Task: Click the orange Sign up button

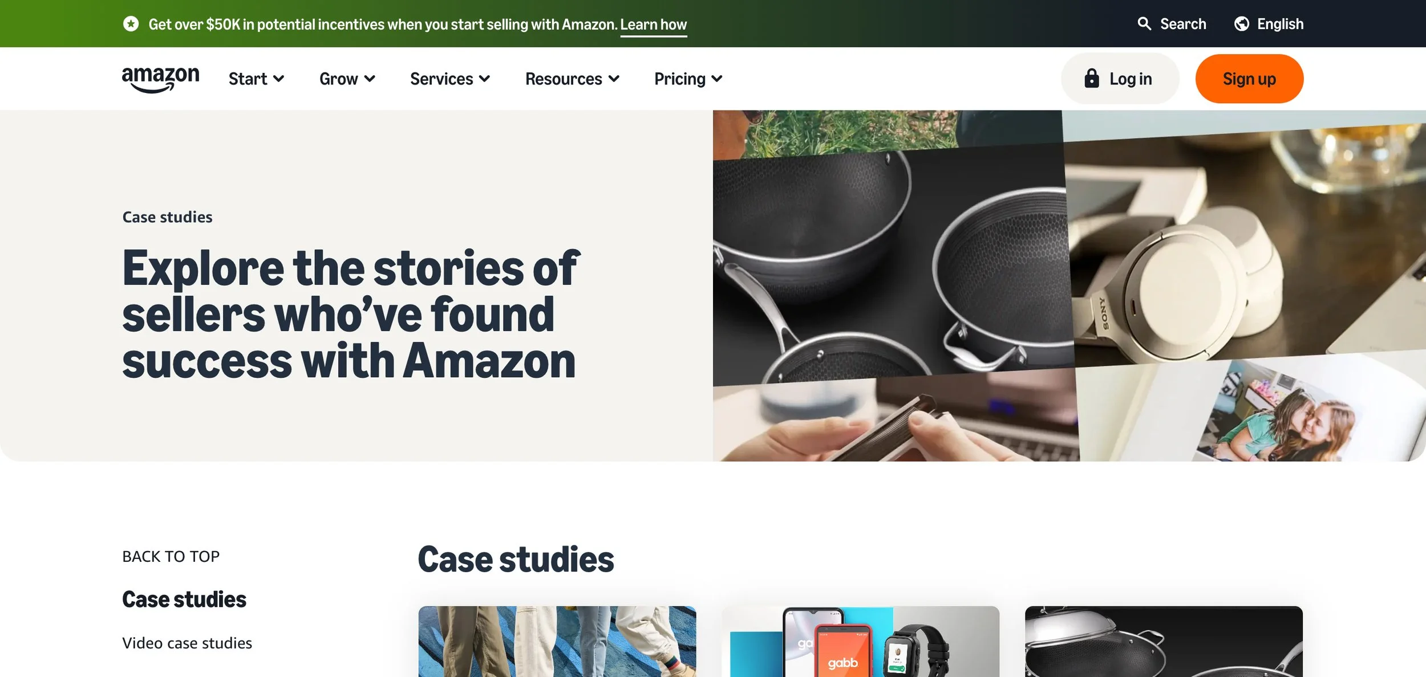Action: [x=1249, y=79]
